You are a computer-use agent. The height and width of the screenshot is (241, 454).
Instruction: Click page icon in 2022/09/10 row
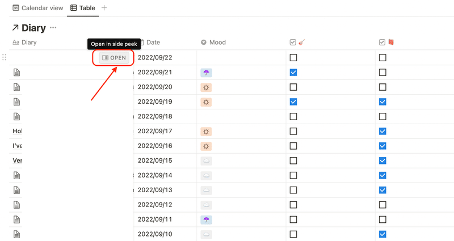pyautogui.click(x=17, y=234)
